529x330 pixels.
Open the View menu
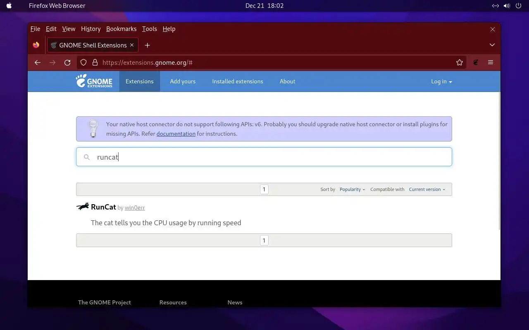69,29
